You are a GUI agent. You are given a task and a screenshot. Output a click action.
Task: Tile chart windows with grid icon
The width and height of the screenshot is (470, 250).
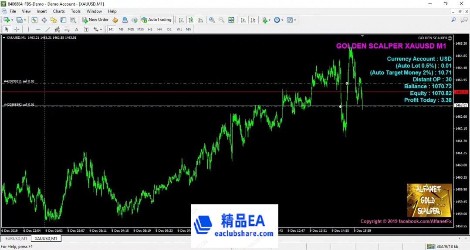231,20
